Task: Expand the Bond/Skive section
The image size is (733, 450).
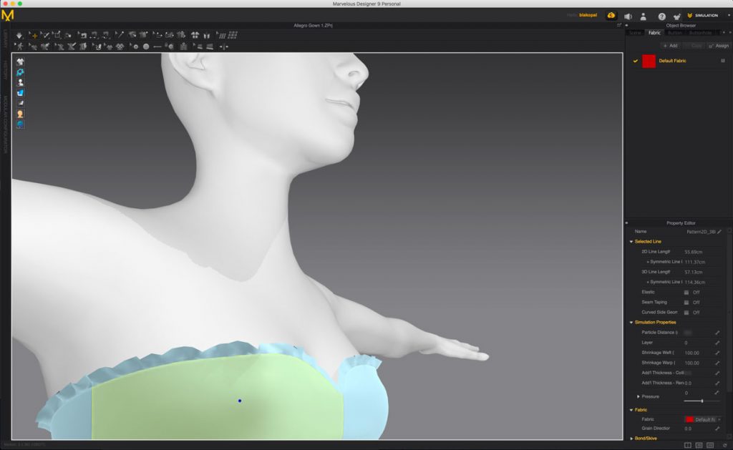Action: (x=631, y=439)
